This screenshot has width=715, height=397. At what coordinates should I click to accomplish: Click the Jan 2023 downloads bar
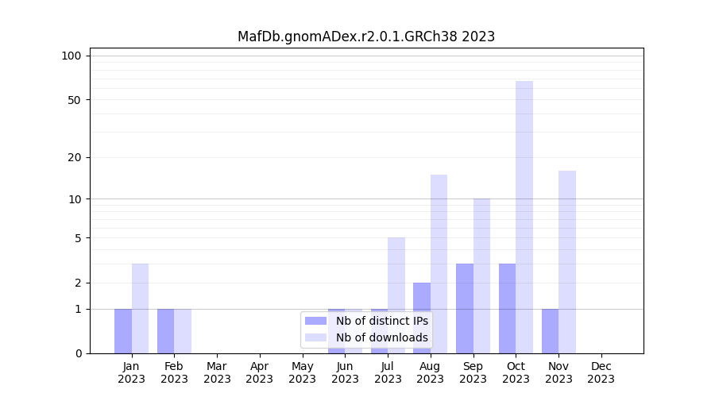[140, 308]
